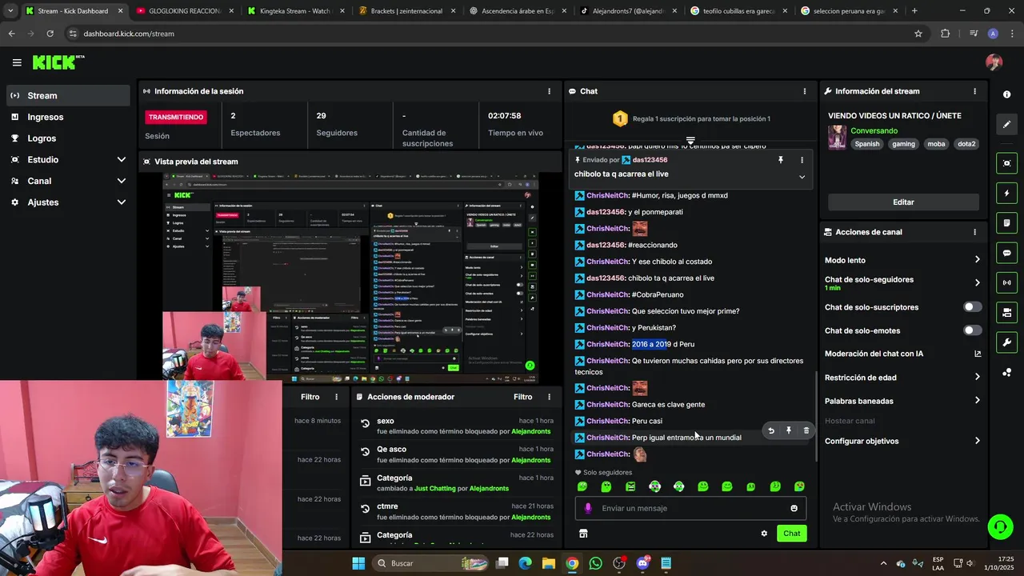Click the pencil edit icon in the right sidebar
1024x576 pixels.
point(1006,125)
